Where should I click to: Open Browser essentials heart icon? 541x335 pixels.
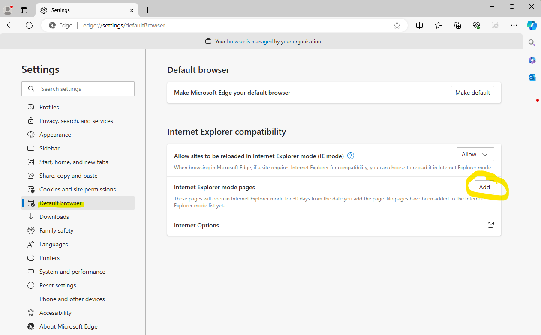[x=476, y=25]
